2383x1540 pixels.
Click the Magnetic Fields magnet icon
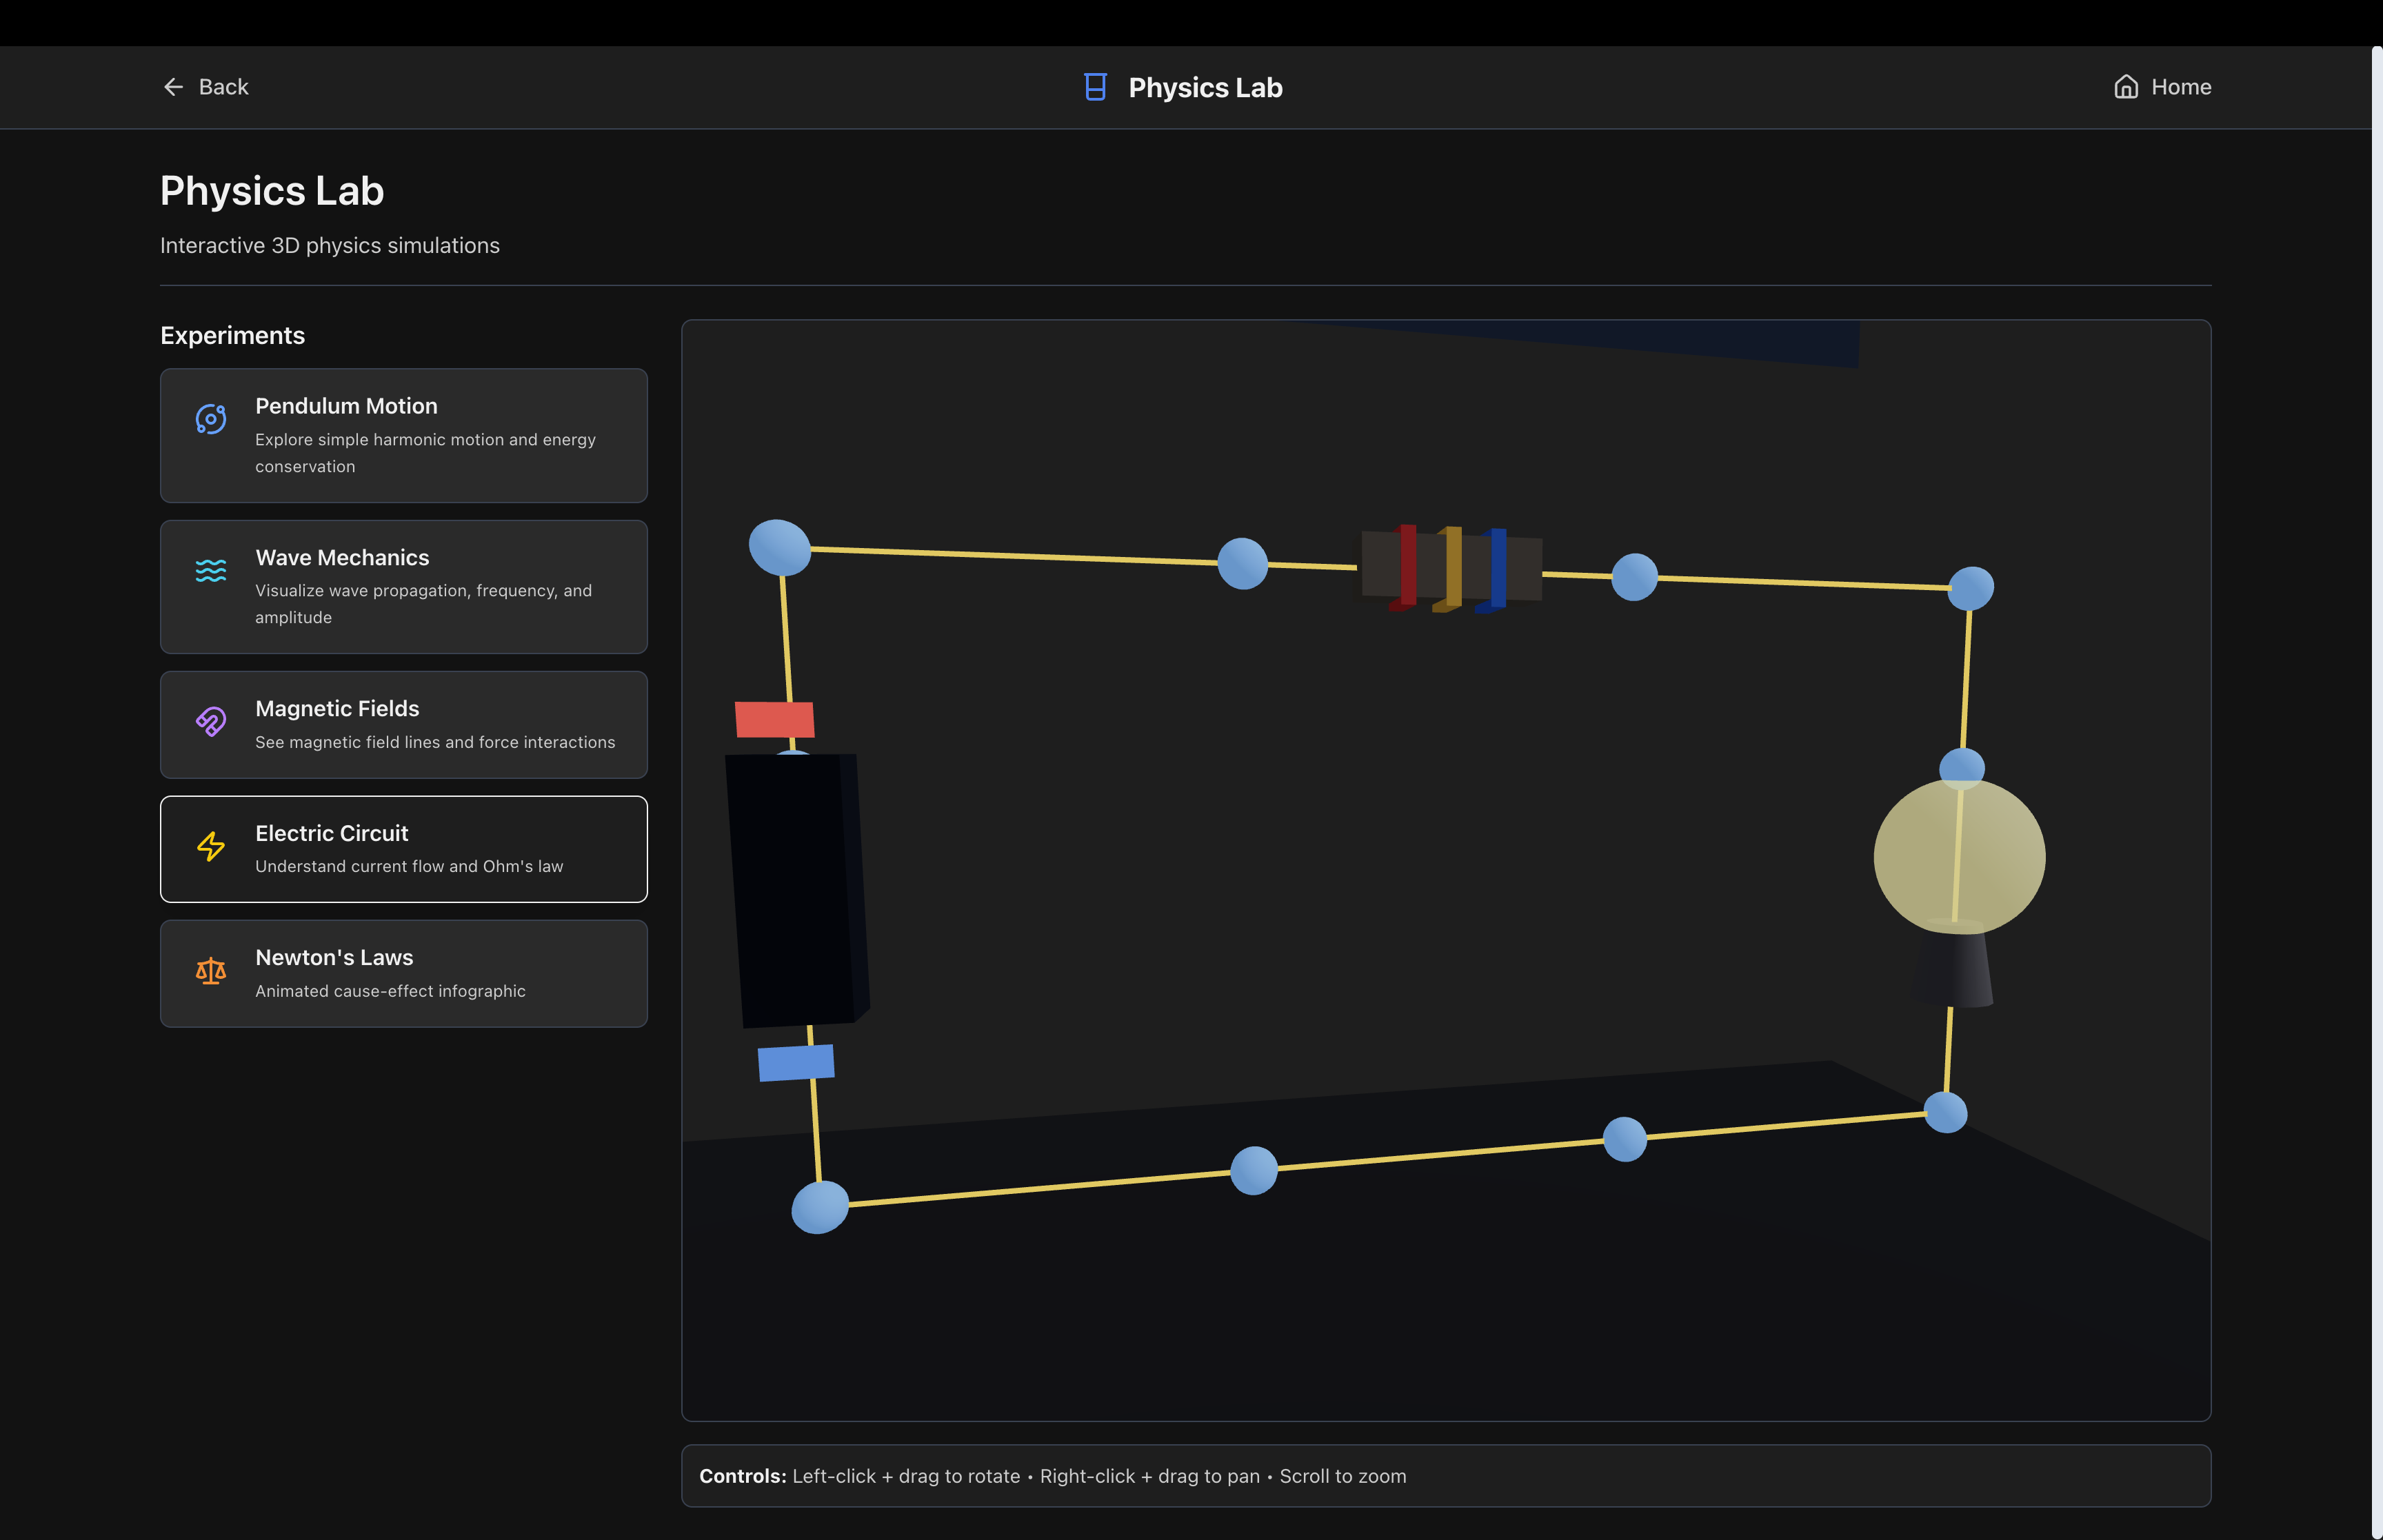click(x=210, y=721)
